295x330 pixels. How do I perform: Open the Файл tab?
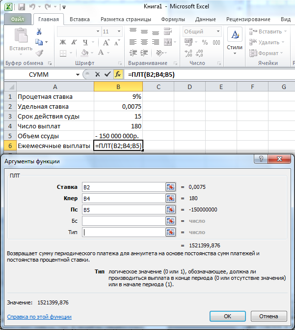pos(18,19)
